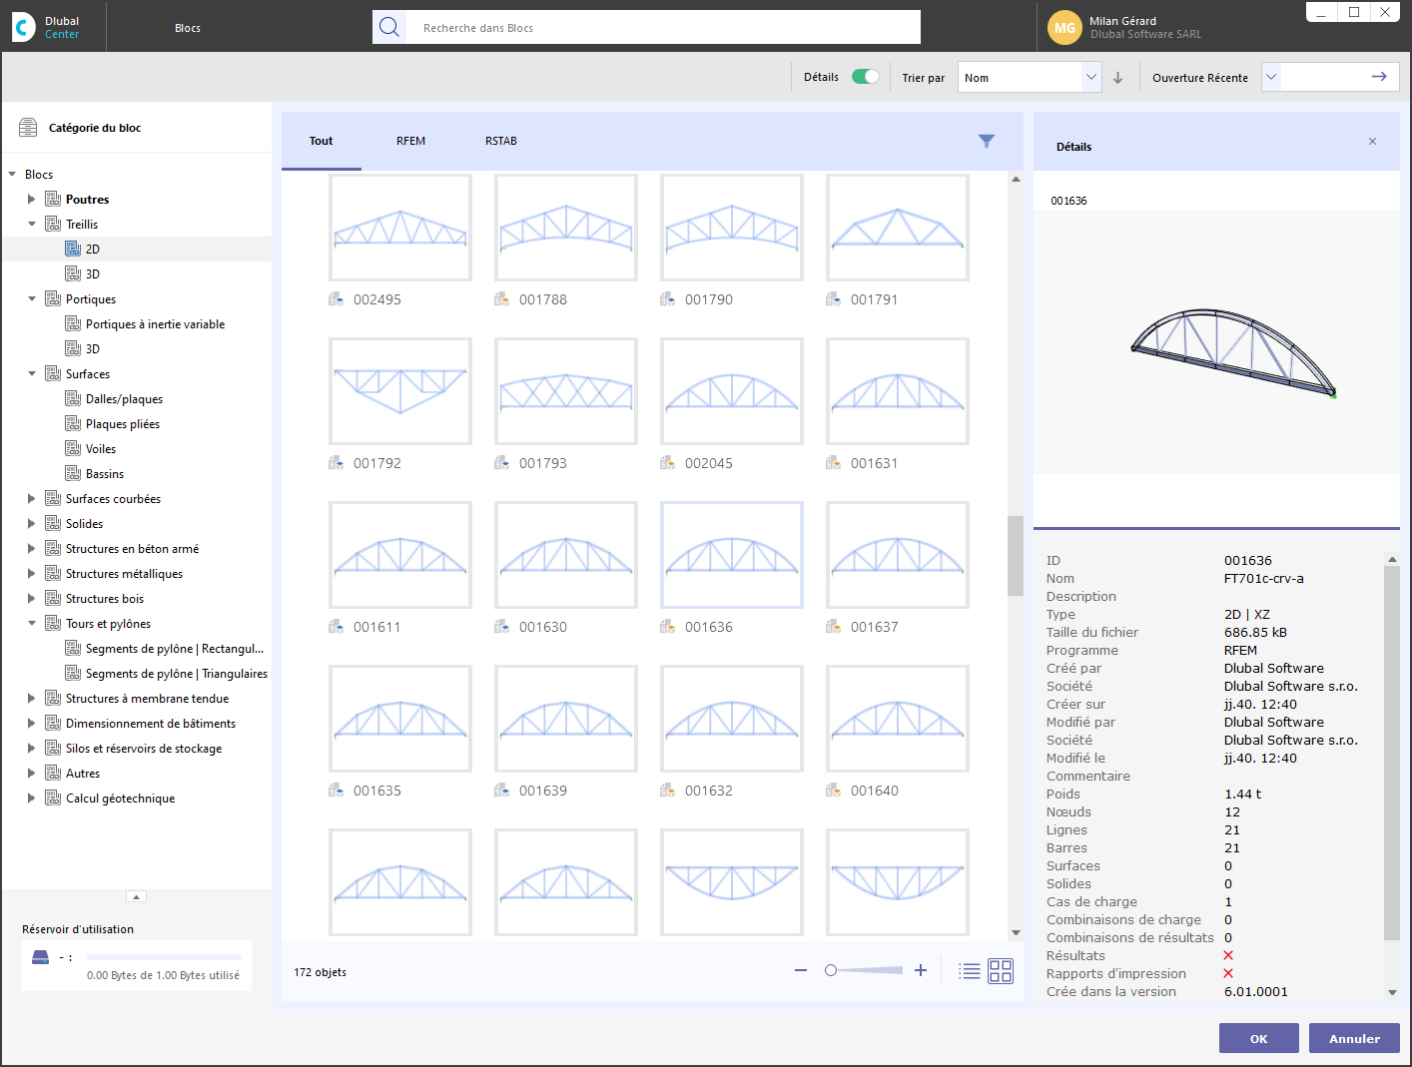This screenshot has width=1412, height=1067.
Task: Collapse the category panel arrow button
Action: (x=137, y=896)
